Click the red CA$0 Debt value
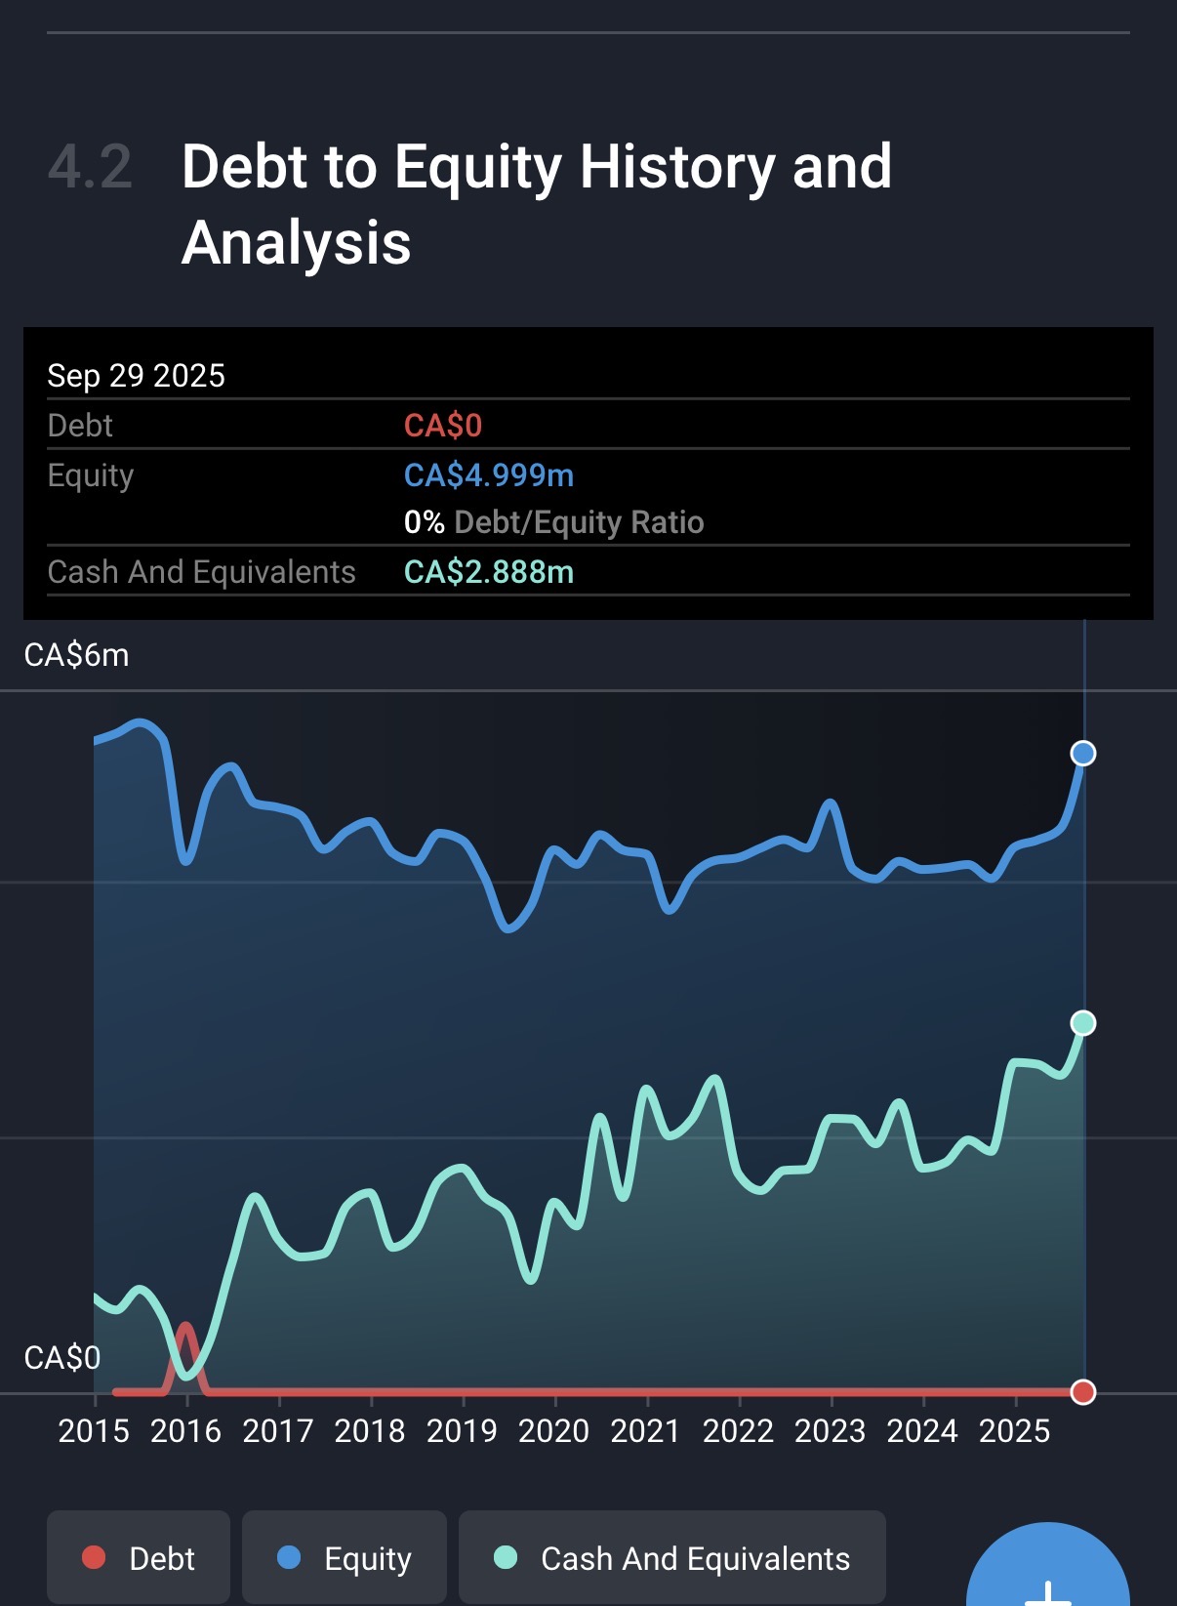 [x=443, y=426]
